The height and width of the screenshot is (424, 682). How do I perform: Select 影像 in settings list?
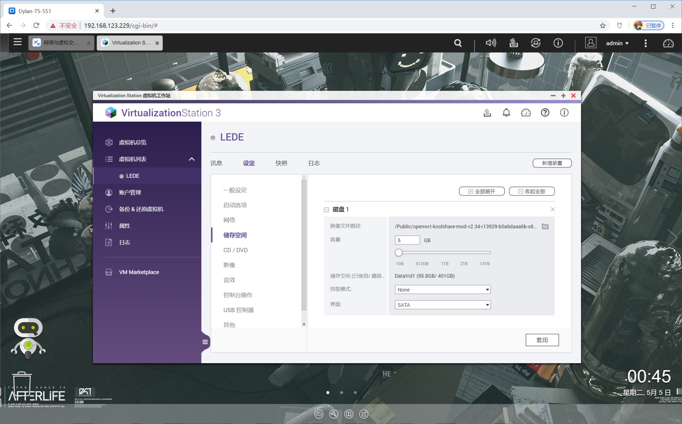[x=229, y=265]
